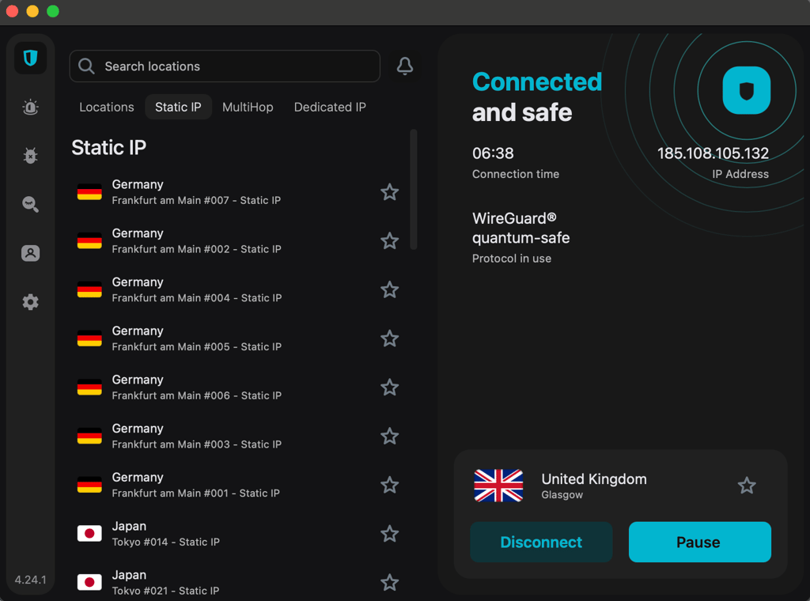Connect to Germany Frankfurt am Main #005
810x601 pixels.
[237, 338]
